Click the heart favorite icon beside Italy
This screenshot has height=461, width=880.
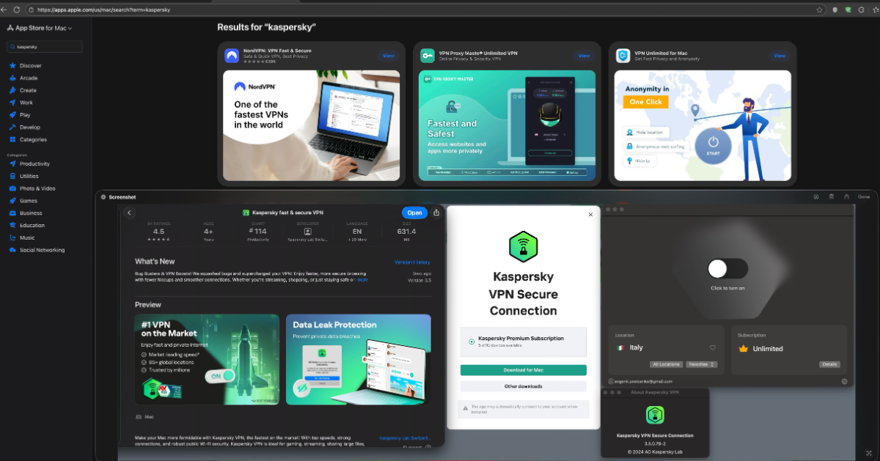pyautogui.click(x=712, y=348)
